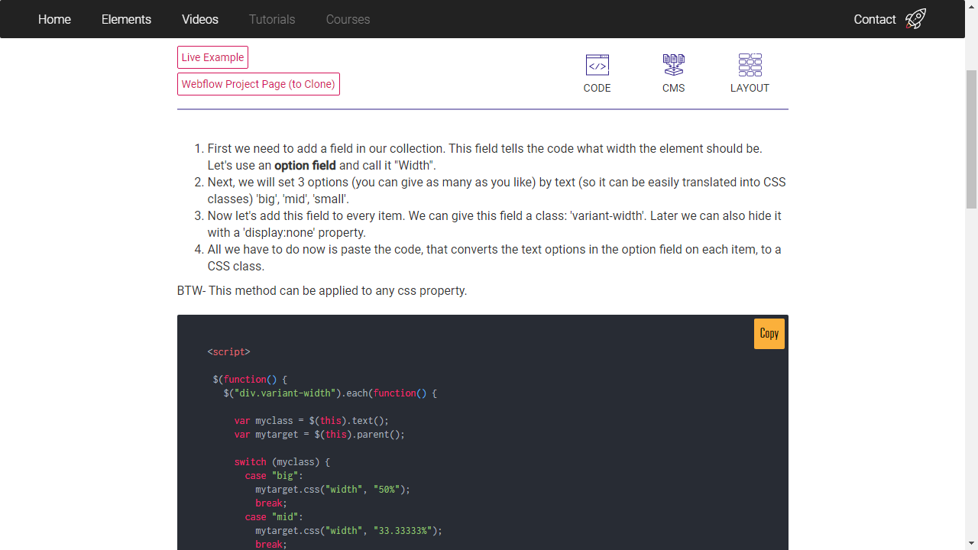Screen dimensions: 978x550
Task: Click the CODE label under the icon
Action: pos(597,88)
